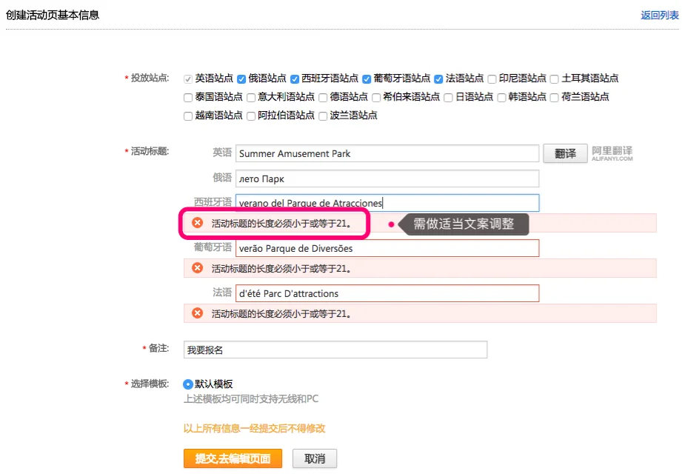Click the Portuguese title error icon
The image size is (682, 474).
(198, 268)
